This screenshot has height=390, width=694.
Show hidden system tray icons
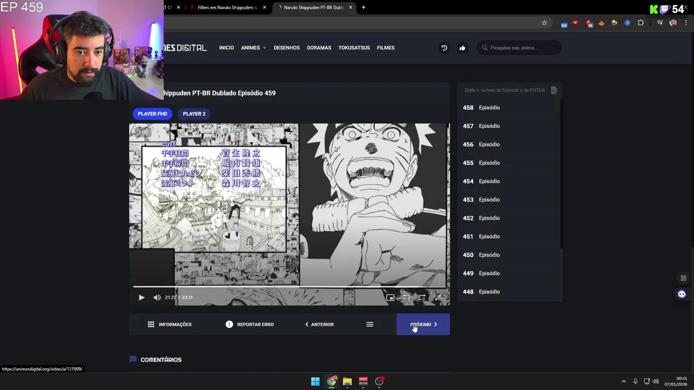[624, 381]
